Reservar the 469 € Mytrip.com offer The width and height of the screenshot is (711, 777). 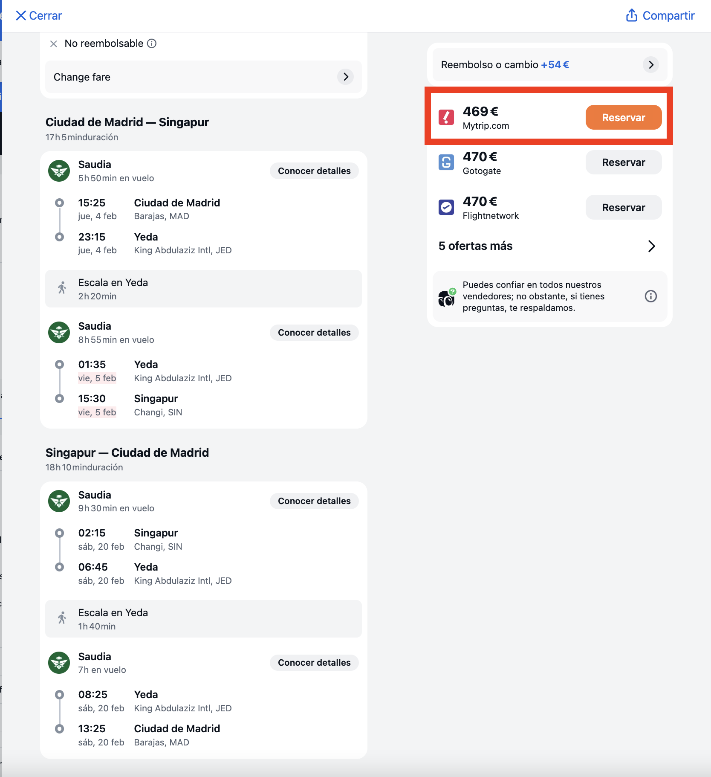[623, 117]
